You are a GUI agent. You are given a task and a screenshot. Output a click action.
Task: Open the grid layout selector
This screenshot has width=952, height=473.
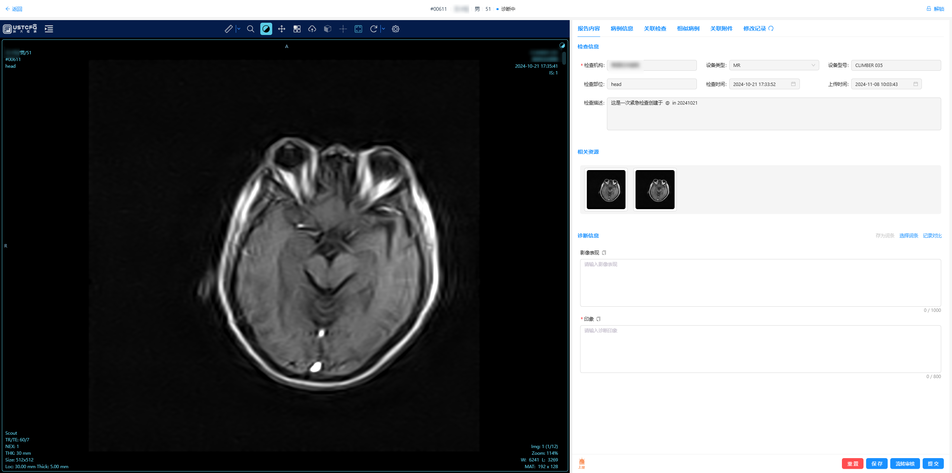pos(297,29)
